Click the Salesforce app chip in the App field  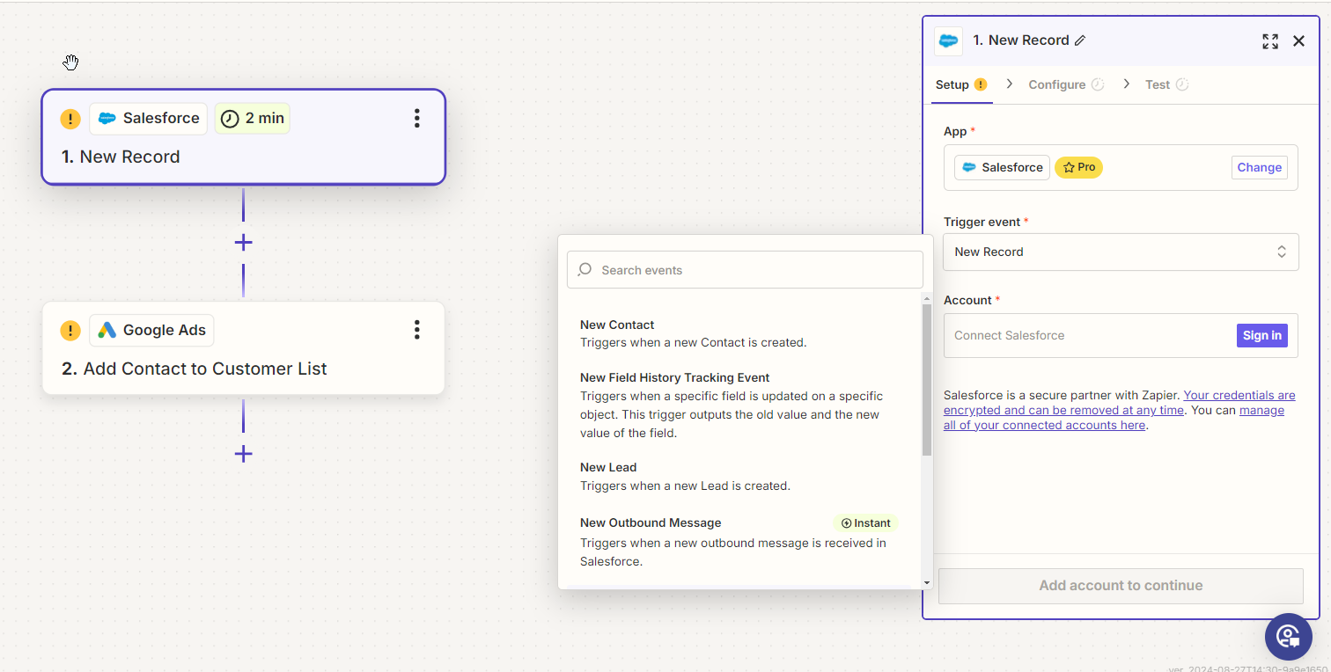coord(1002,167)
